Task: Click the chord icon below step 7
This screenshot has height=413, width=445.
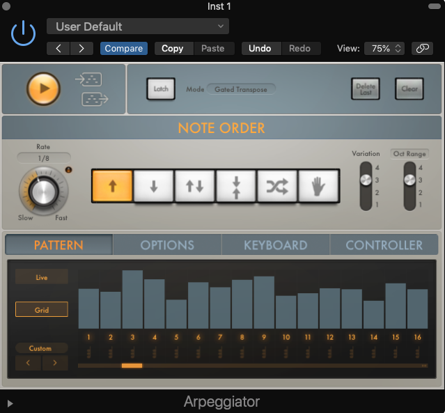Action: point(220,352)
